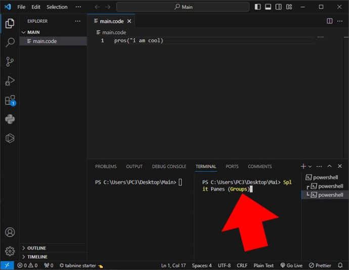
Task: Open notifications bell in status bar
Action: pos(340,265)
